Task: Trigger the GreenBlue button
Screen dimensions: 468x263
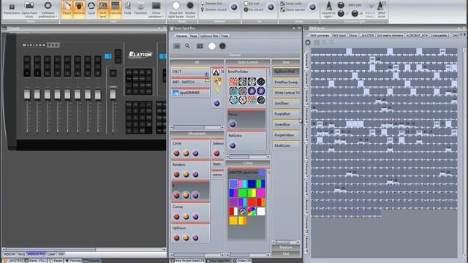Action: [286, 124]
